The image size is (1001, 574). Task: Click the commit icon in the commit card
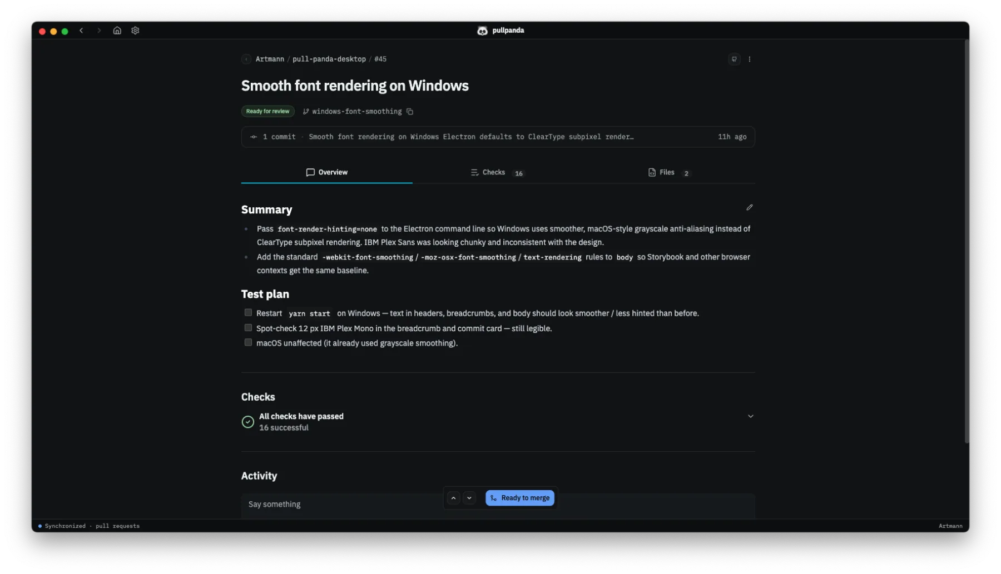click(254, 137)
